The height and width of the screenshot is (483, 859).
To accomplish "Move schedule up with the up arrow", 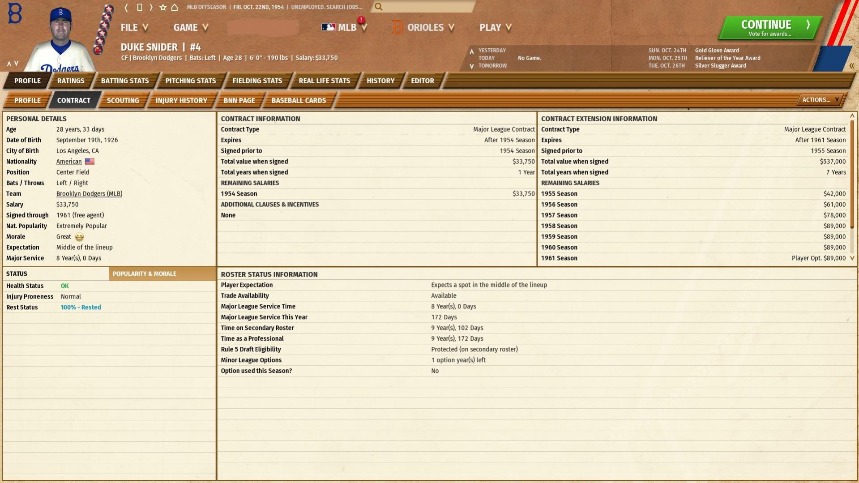I will (x=471, y=51).
